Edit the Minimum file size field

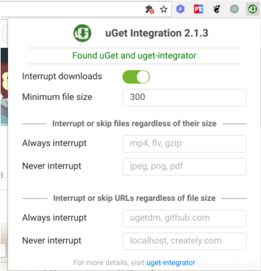tap(184, 98)
